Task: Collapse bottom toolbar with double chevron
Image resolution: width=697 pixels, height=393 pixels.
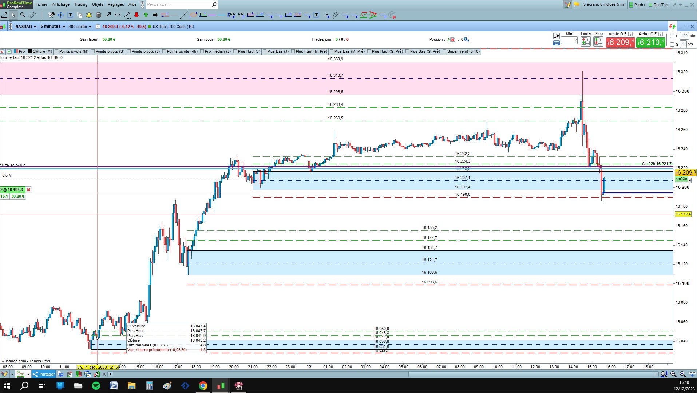Action: tap(104, 374)
